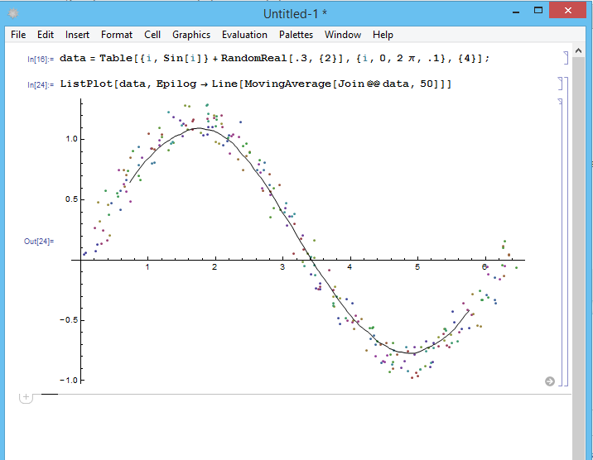Screen dimensions: 593x460
Task: Click the x-axis tick label 1
Action: pos(147,267)
